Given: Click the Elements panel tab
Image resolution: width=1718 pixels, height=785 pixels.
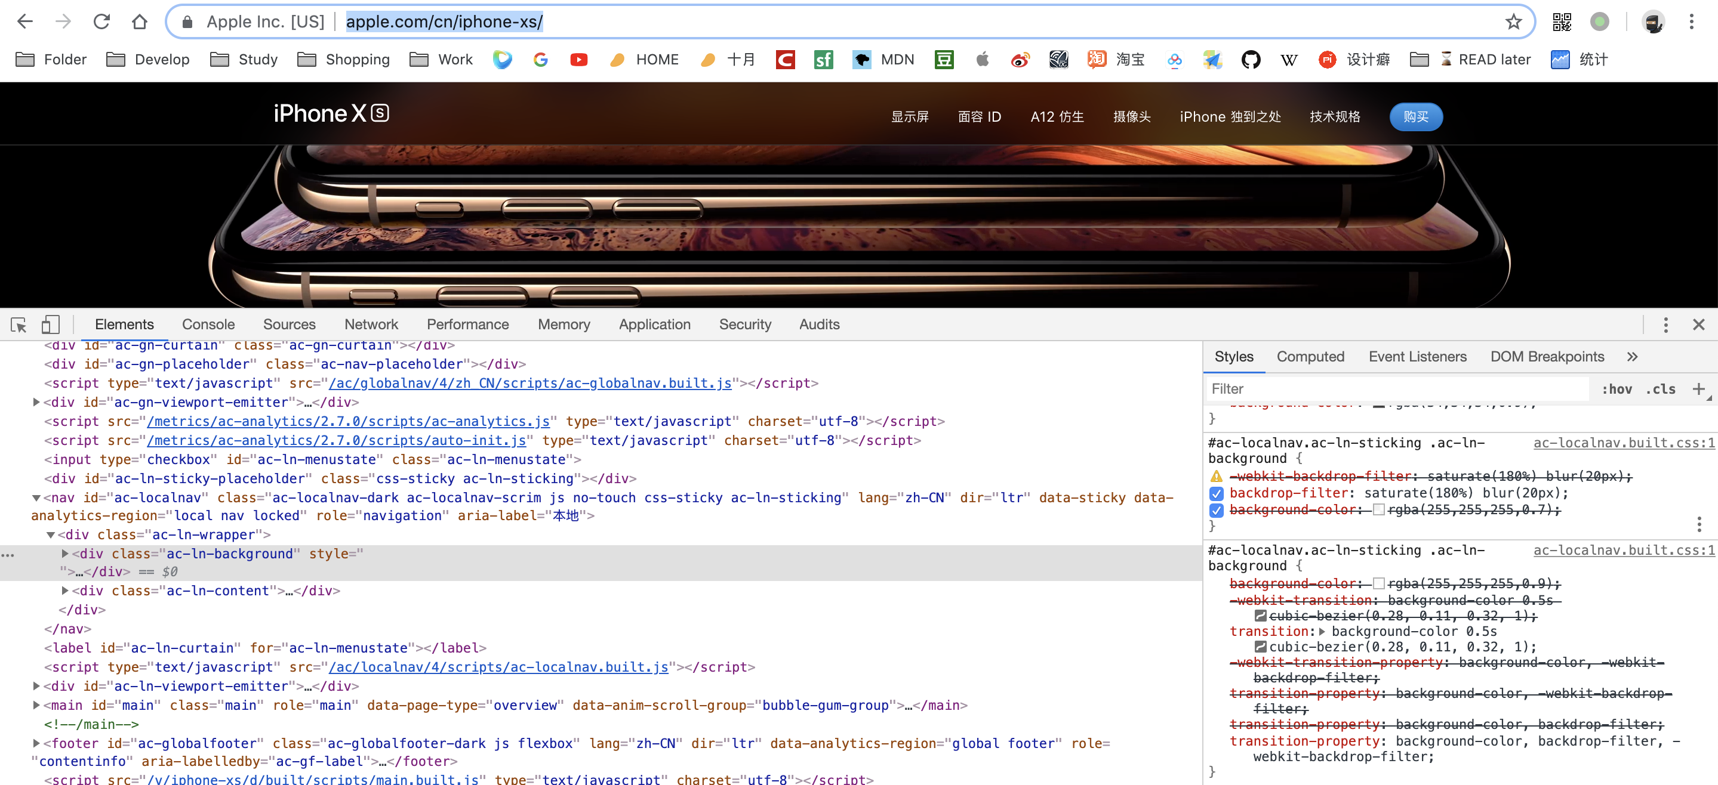Looking at the screenshot, I should (x=124, y=324).
